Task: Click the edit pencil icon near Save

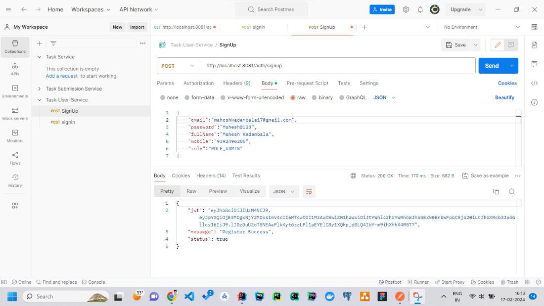Action: pos(498,45)
